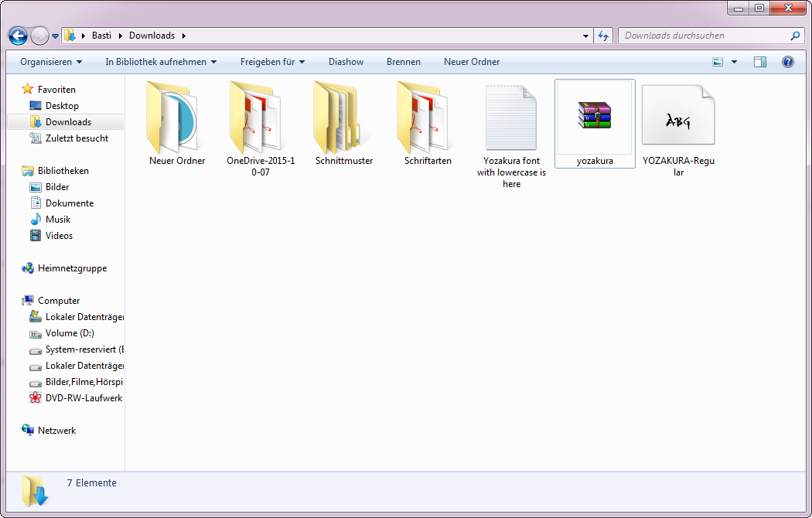Click the Brennen button
This screenshot has height=518, width=812.
pos(404,62)
